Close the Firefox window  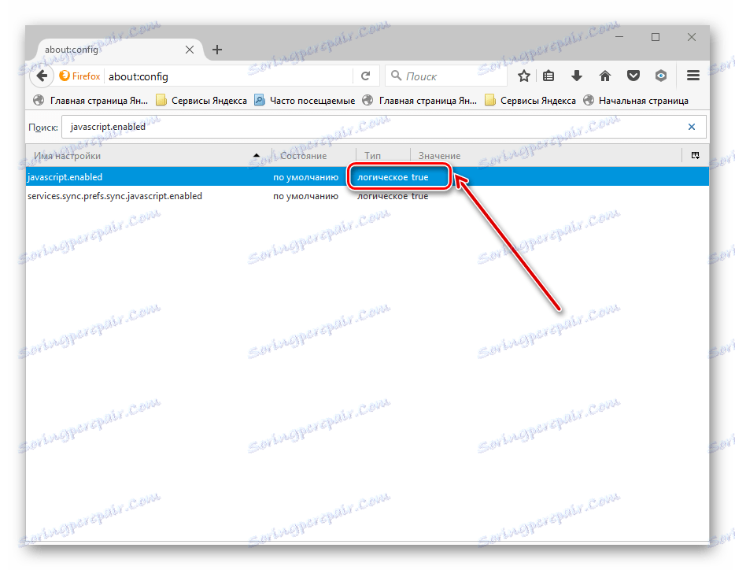click(x=692, y=37)
